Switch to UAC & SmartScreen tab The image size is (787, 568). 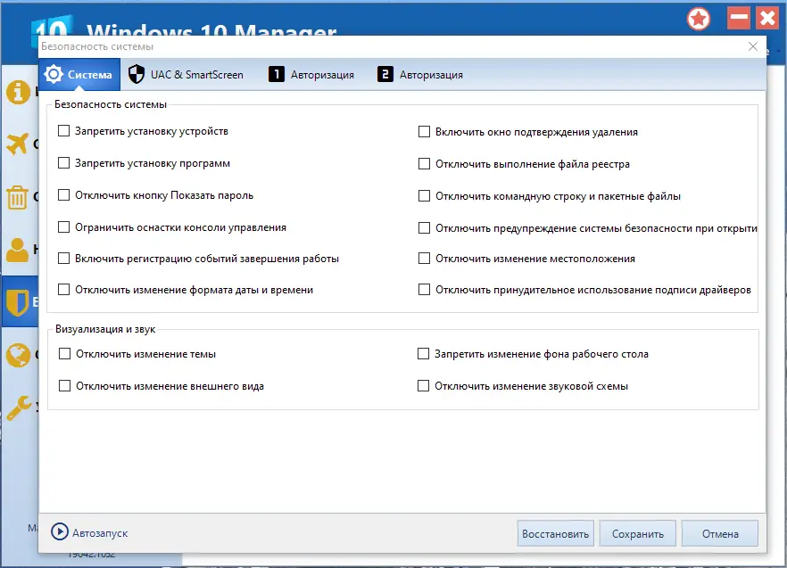coord(186,75)
